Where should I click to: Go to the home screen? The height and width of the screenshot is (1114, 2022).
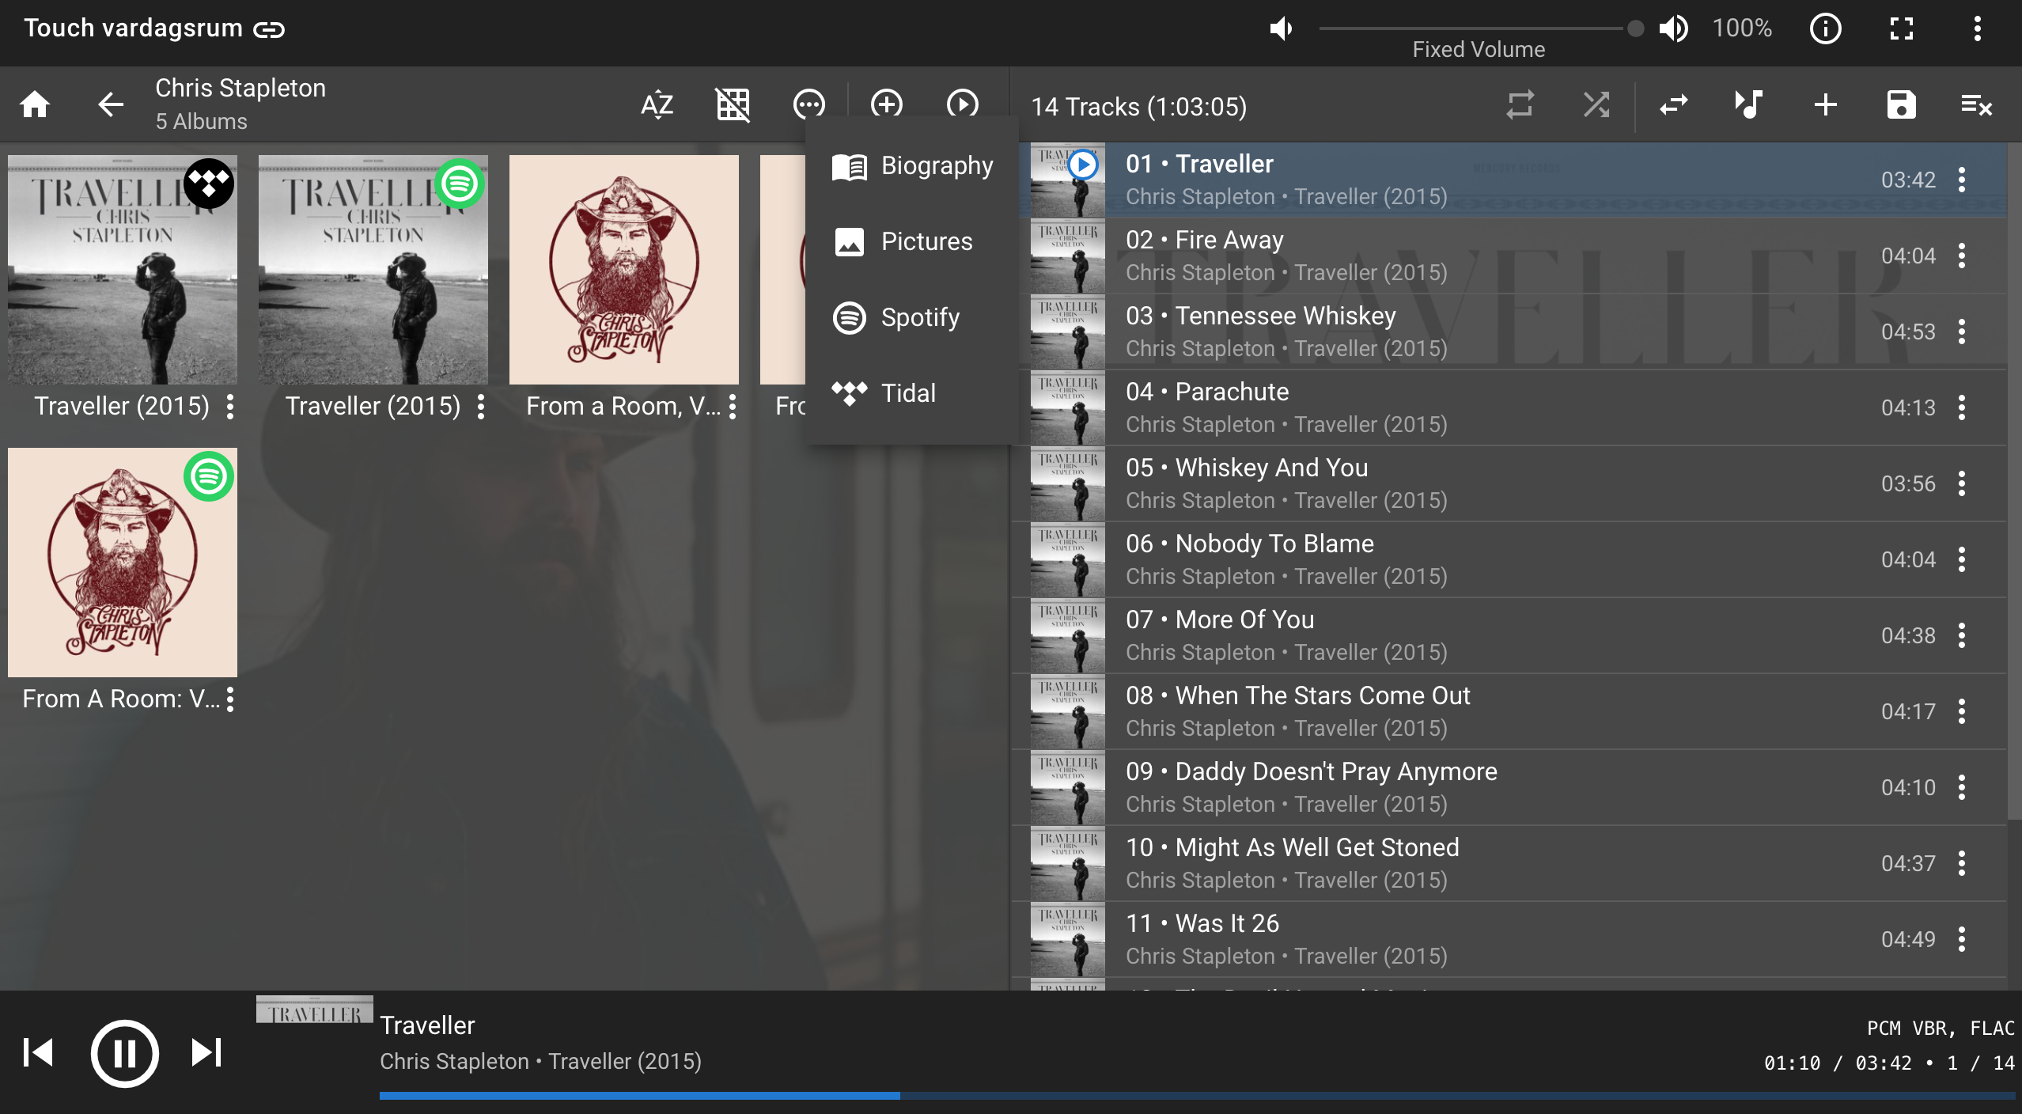click(x=35, y=104)
